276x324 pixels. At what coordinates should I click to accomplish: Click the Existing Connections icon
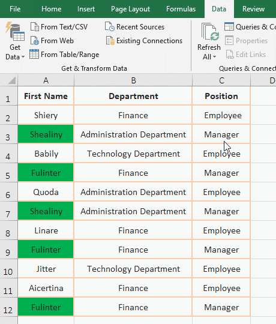tap(110, 41)
